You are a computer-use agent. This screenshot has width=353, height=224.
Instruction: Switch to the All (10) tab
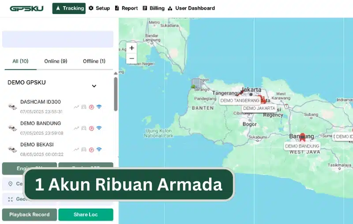coord(20,61)
